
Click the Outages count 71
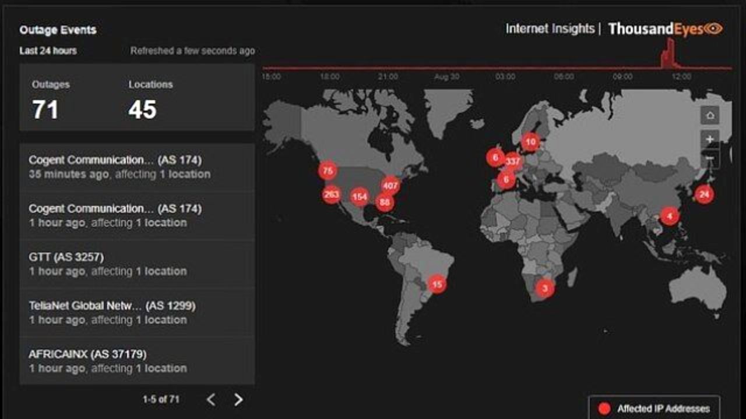tap(45, 109)
